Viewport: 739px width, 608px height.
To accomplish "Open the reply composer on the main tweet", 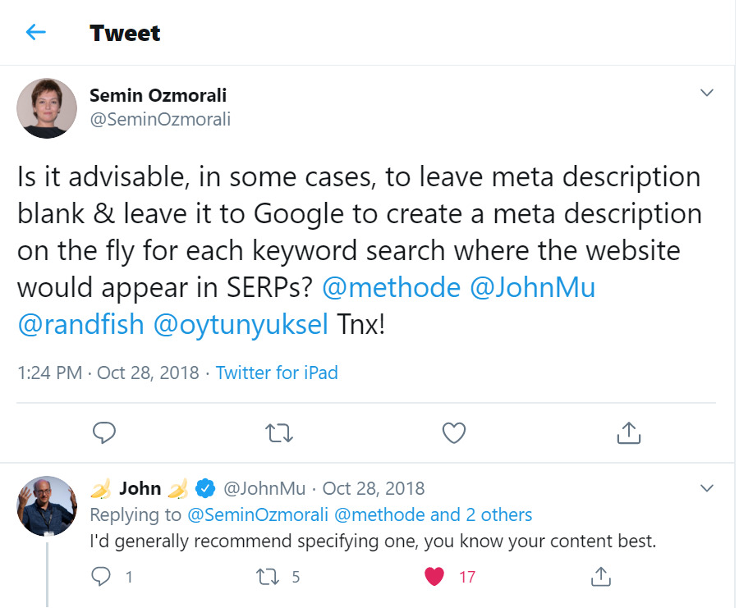I will pyautogui.click(x=104, y=432).
